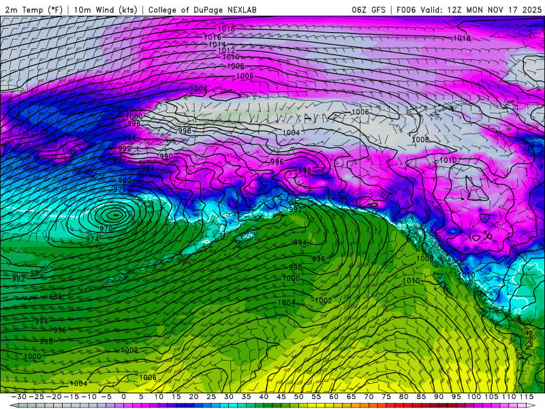The width and height of the screenshot is (545, 409).
Task: Click the 35 color scale label
Action: (x=246, y=397)
